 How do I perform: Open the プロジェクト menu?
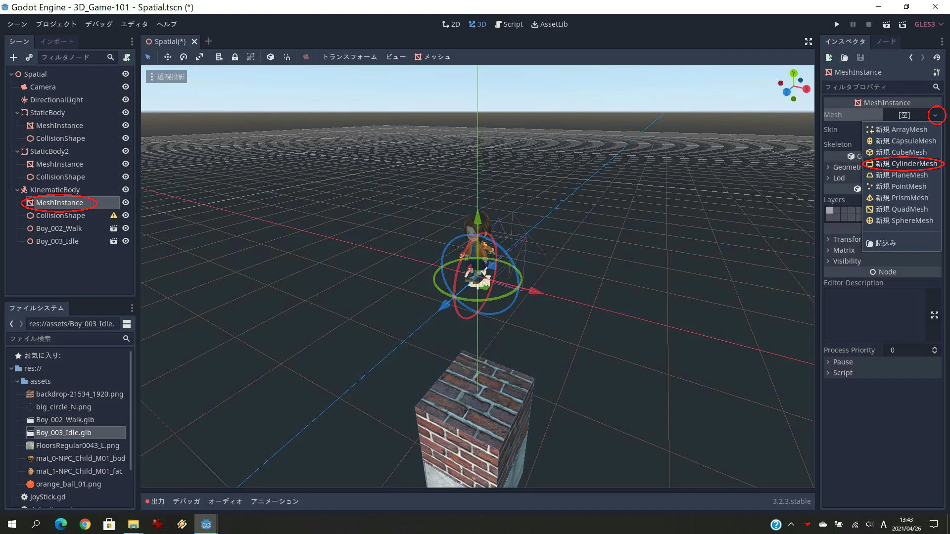point(56,24)
